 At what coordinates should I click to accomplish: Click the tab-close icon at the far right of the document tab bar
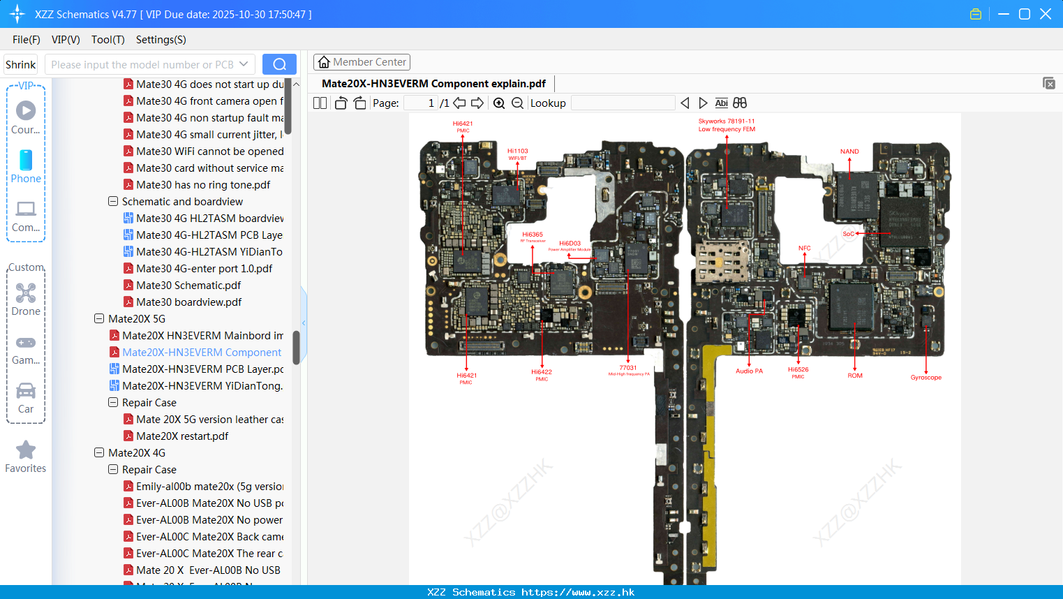pos(1049,83)
